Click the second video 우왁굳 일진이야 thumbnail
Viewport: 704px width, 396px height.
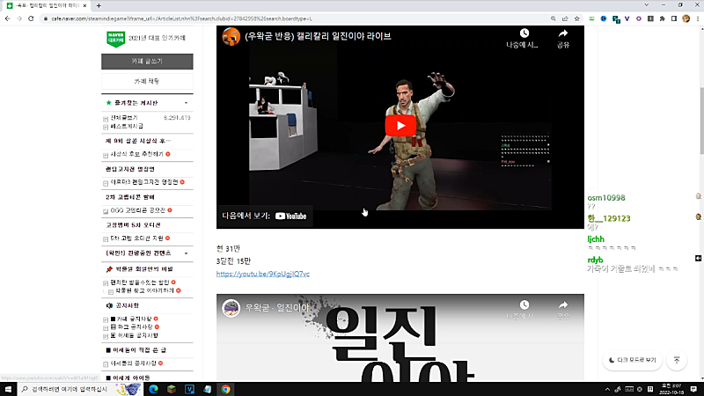(x=400, y=343)
